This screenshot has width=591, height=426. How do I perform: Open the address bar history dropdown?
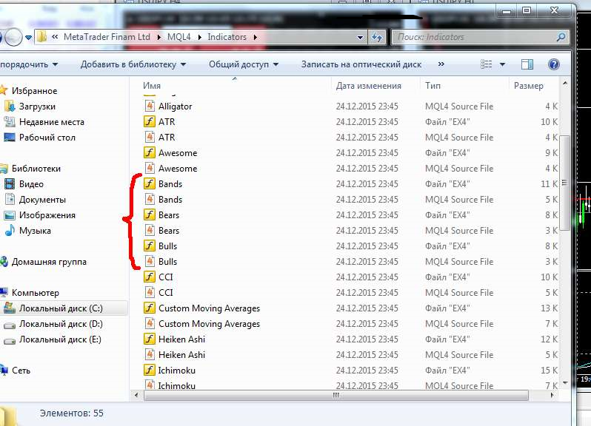click(x=360, y=37)
